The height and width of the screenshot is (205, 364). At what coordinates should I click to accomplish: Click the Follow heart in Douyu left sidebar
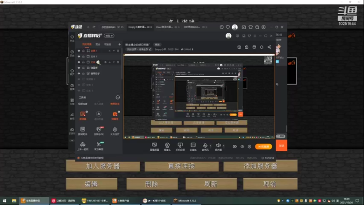coord(72,37)
